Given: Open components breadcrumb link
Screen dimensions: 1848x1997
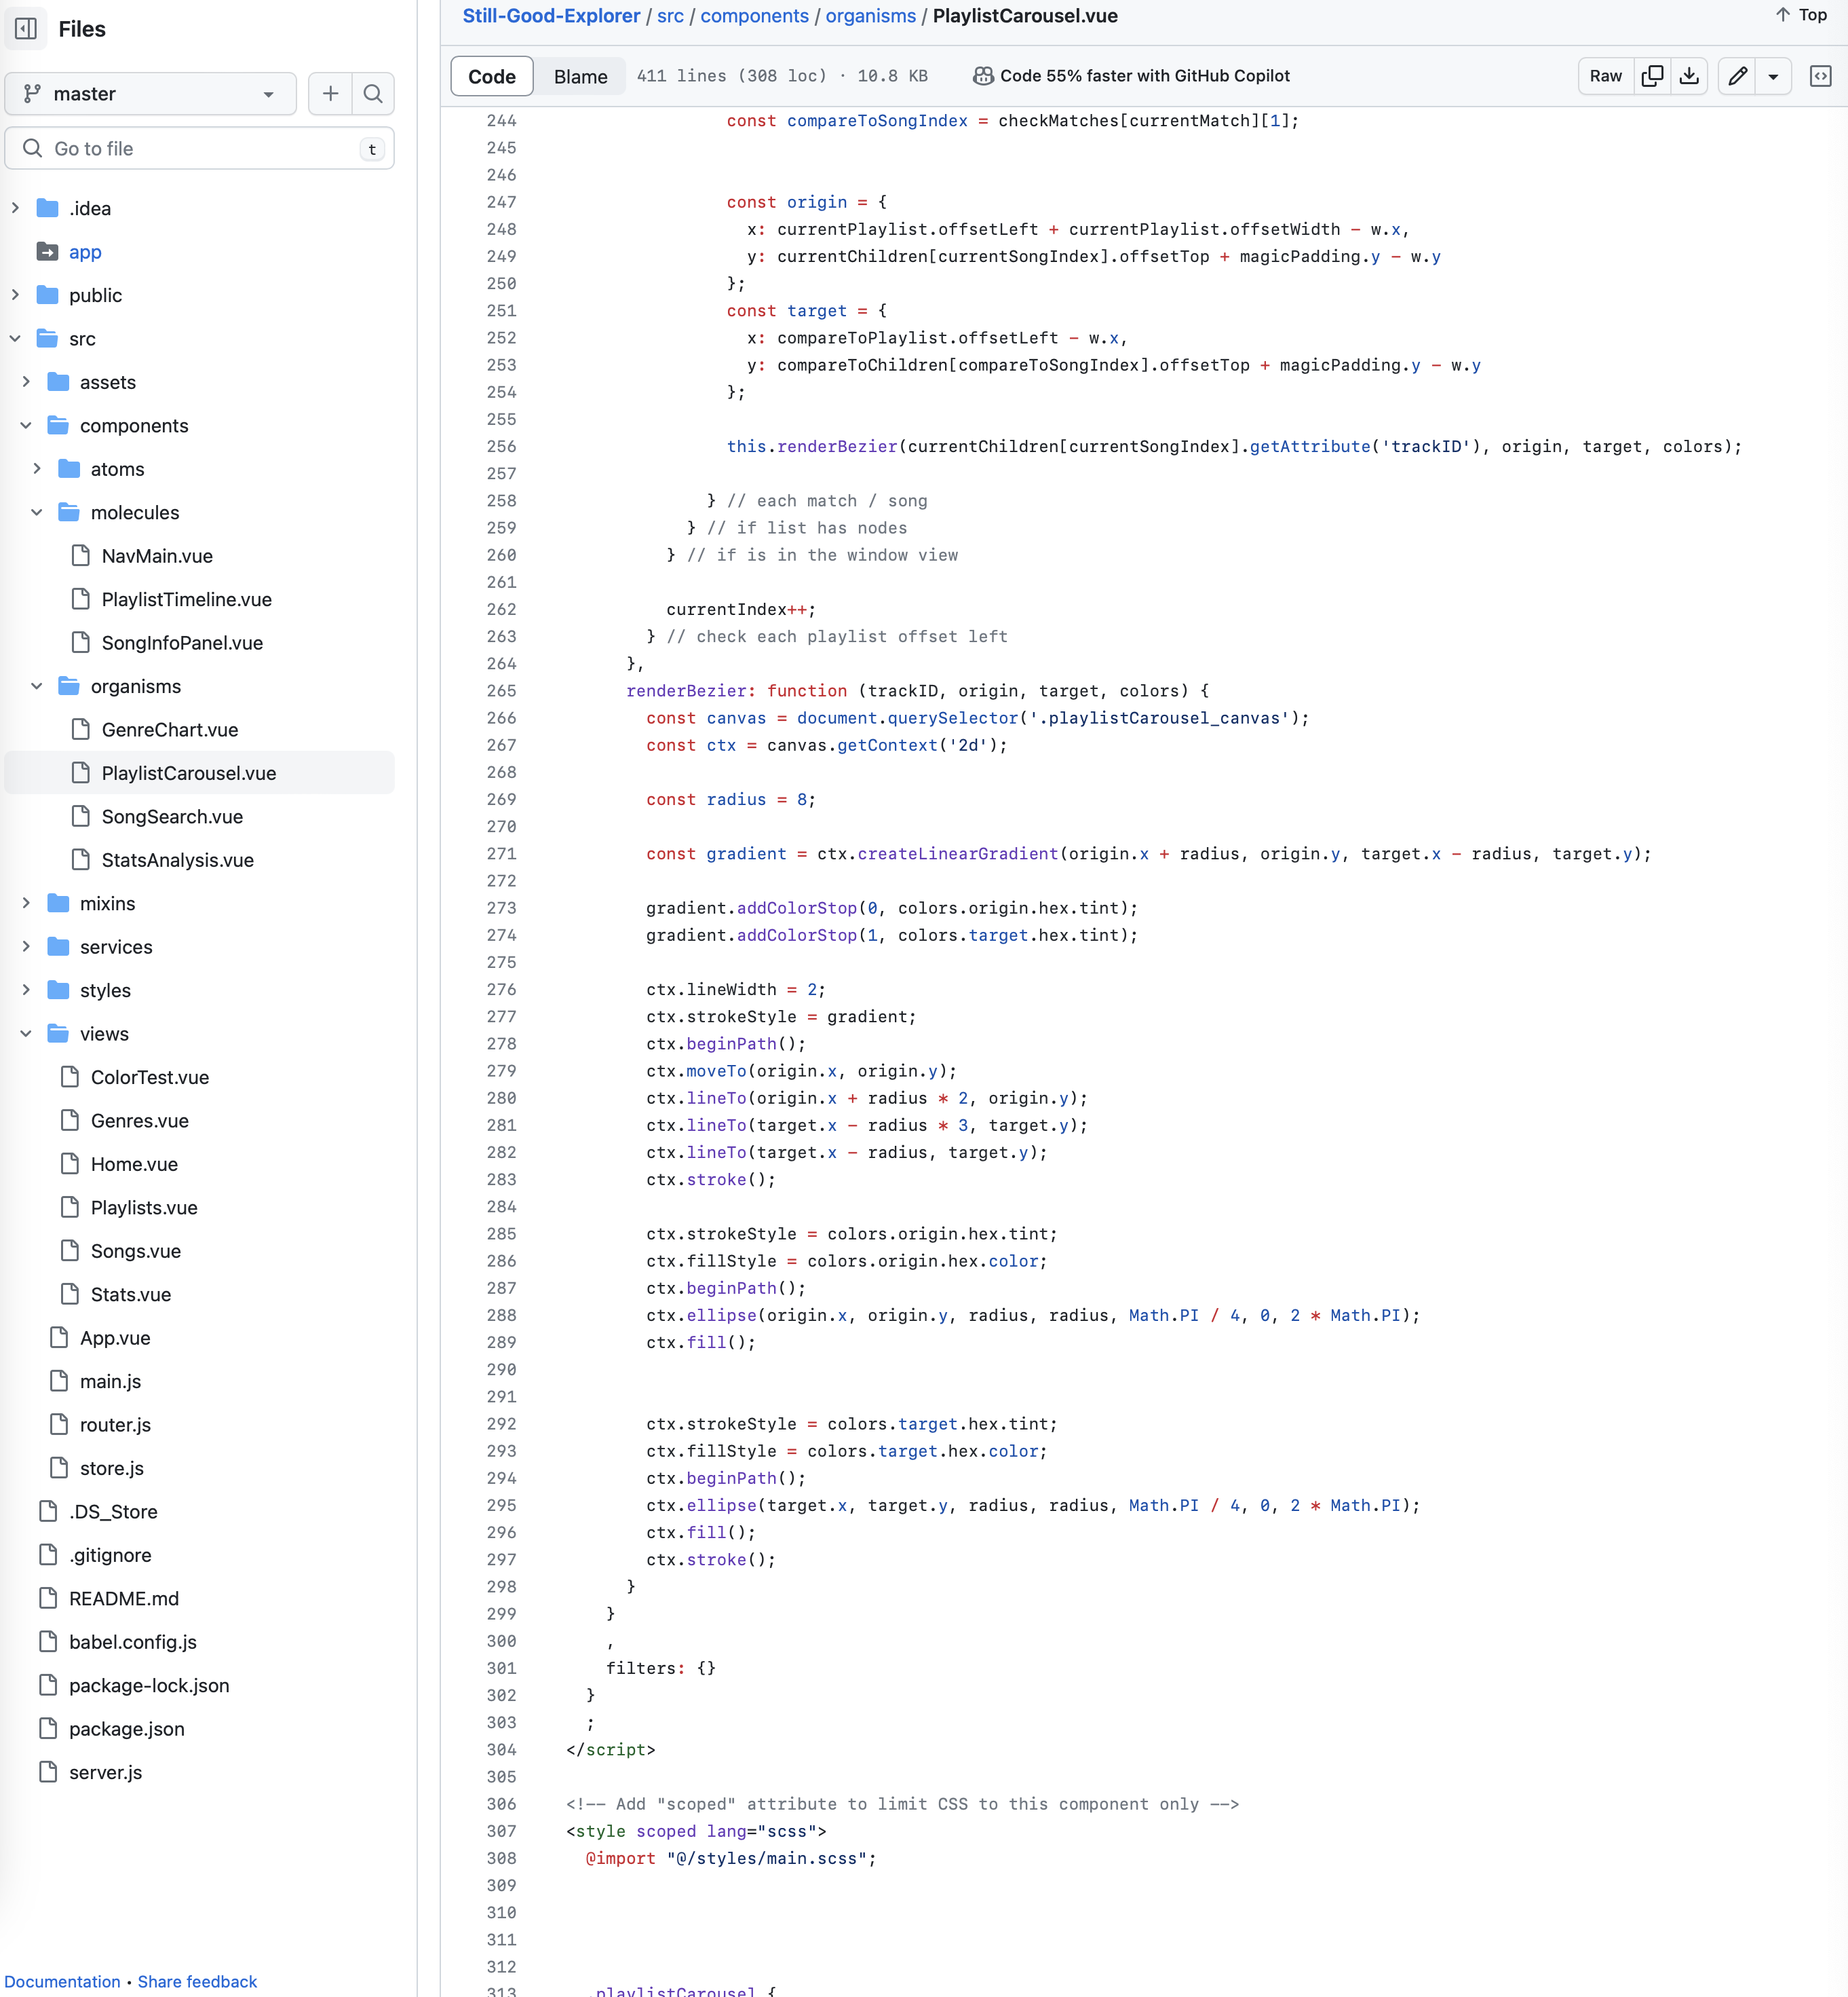Looking at the screenshot, I should [754, 16].
